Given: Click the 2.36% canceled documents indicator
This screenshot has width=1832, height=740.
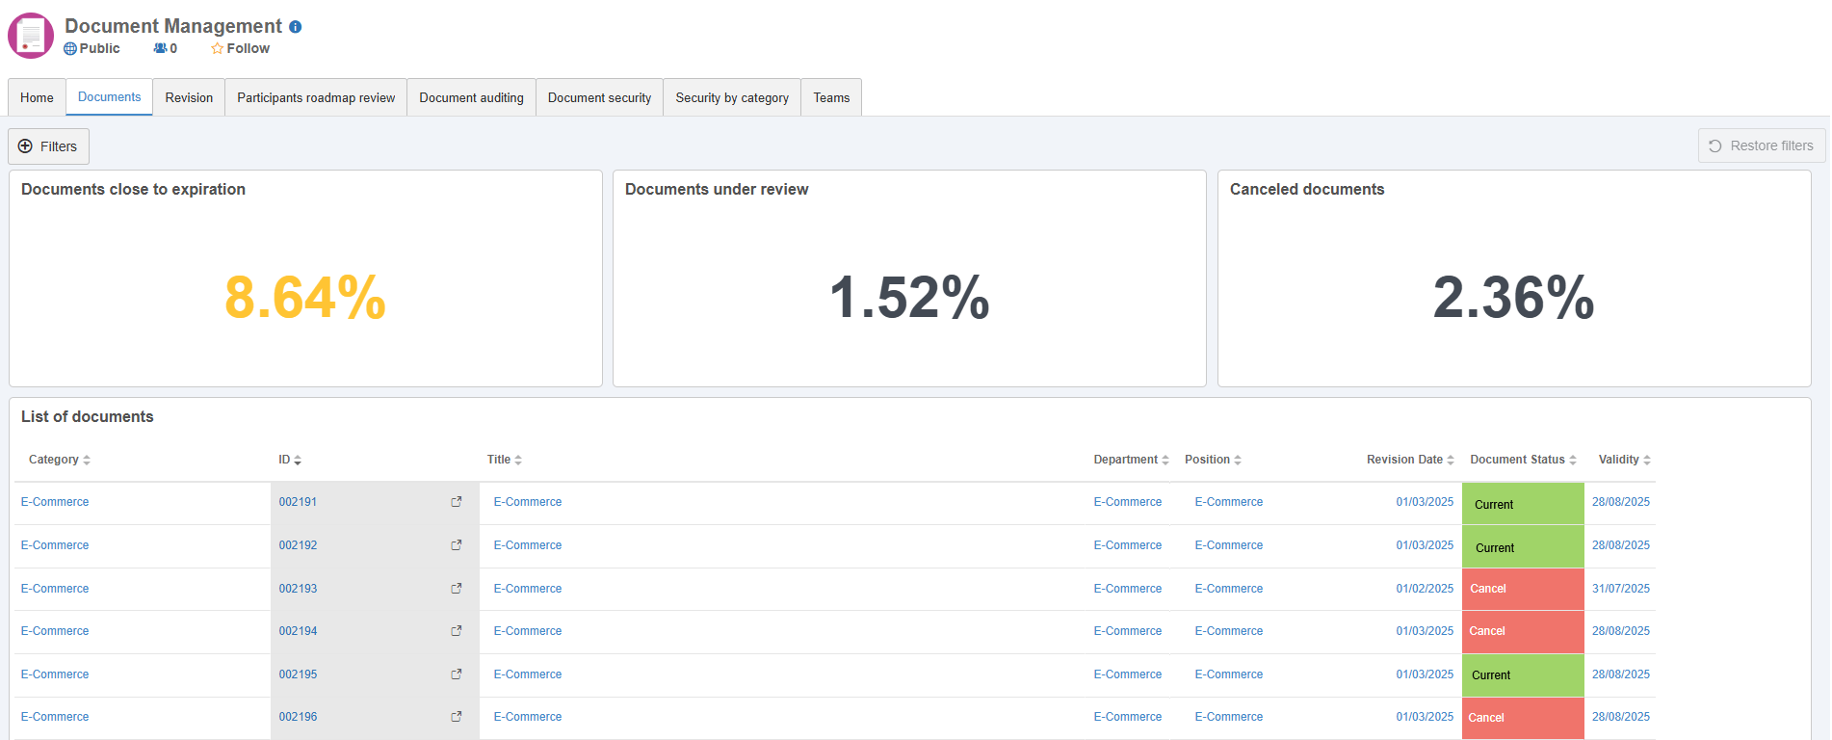Looking at the screenshot, I should point(1514,297).
